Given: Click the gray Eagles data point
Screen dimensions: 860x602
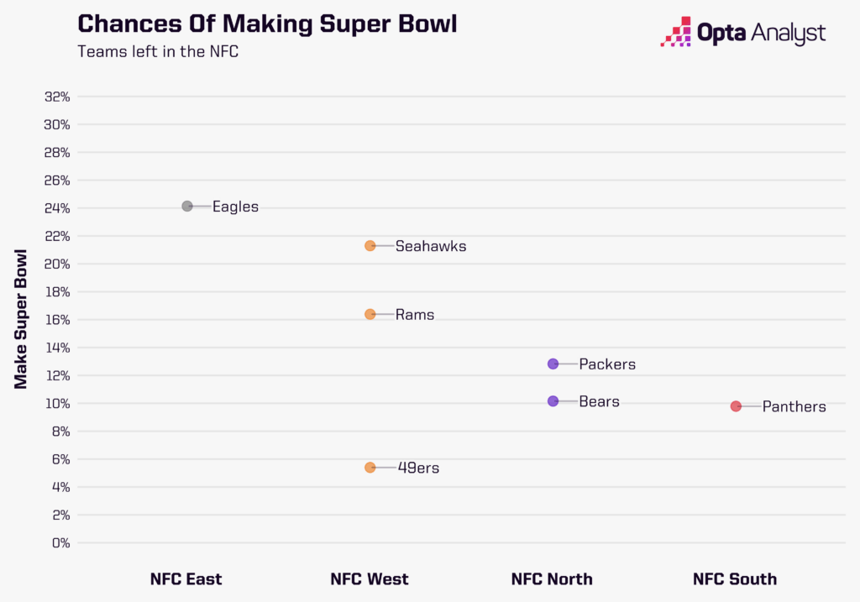Looking at the screenshot, I should pyautogui.click(x=187, y=207).
